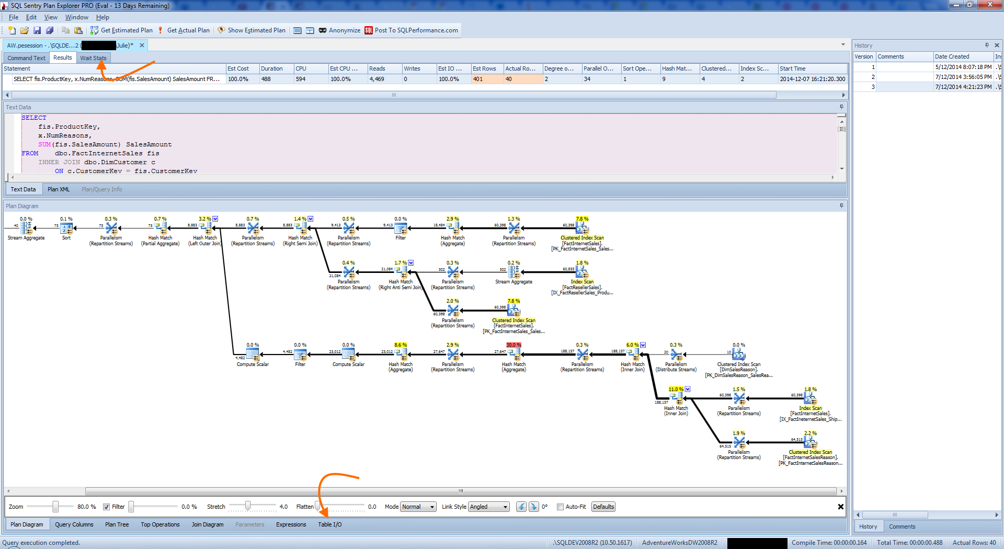
Task: Collapse the 11.0 % Hash Match Inner Join subtree
Action: coord(688,389)
